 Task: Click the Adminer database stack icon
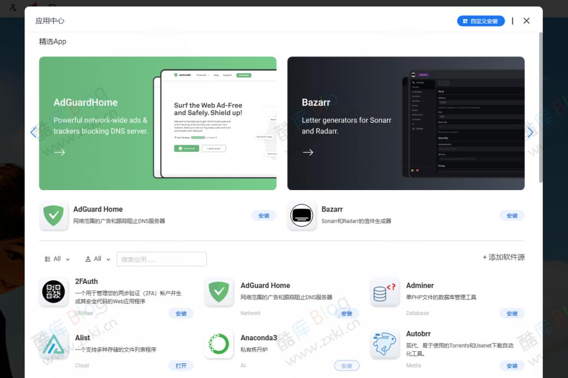(385, 293)
